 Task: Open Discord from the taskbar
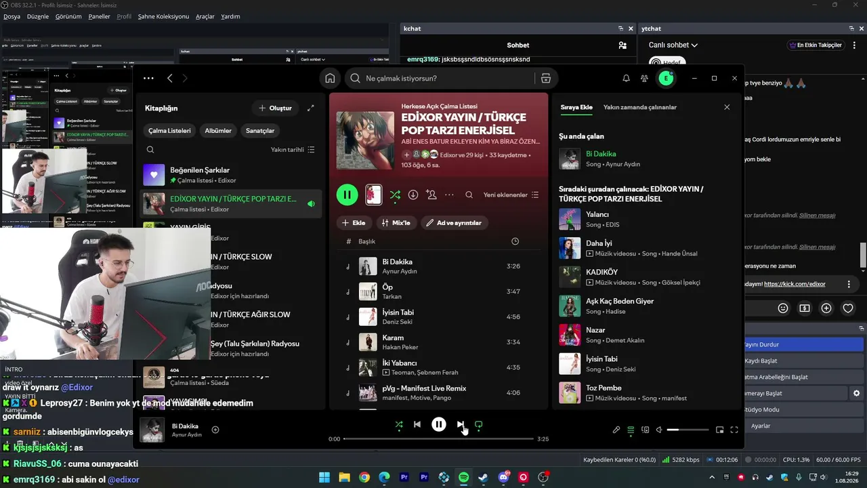(x=503, y=477)
